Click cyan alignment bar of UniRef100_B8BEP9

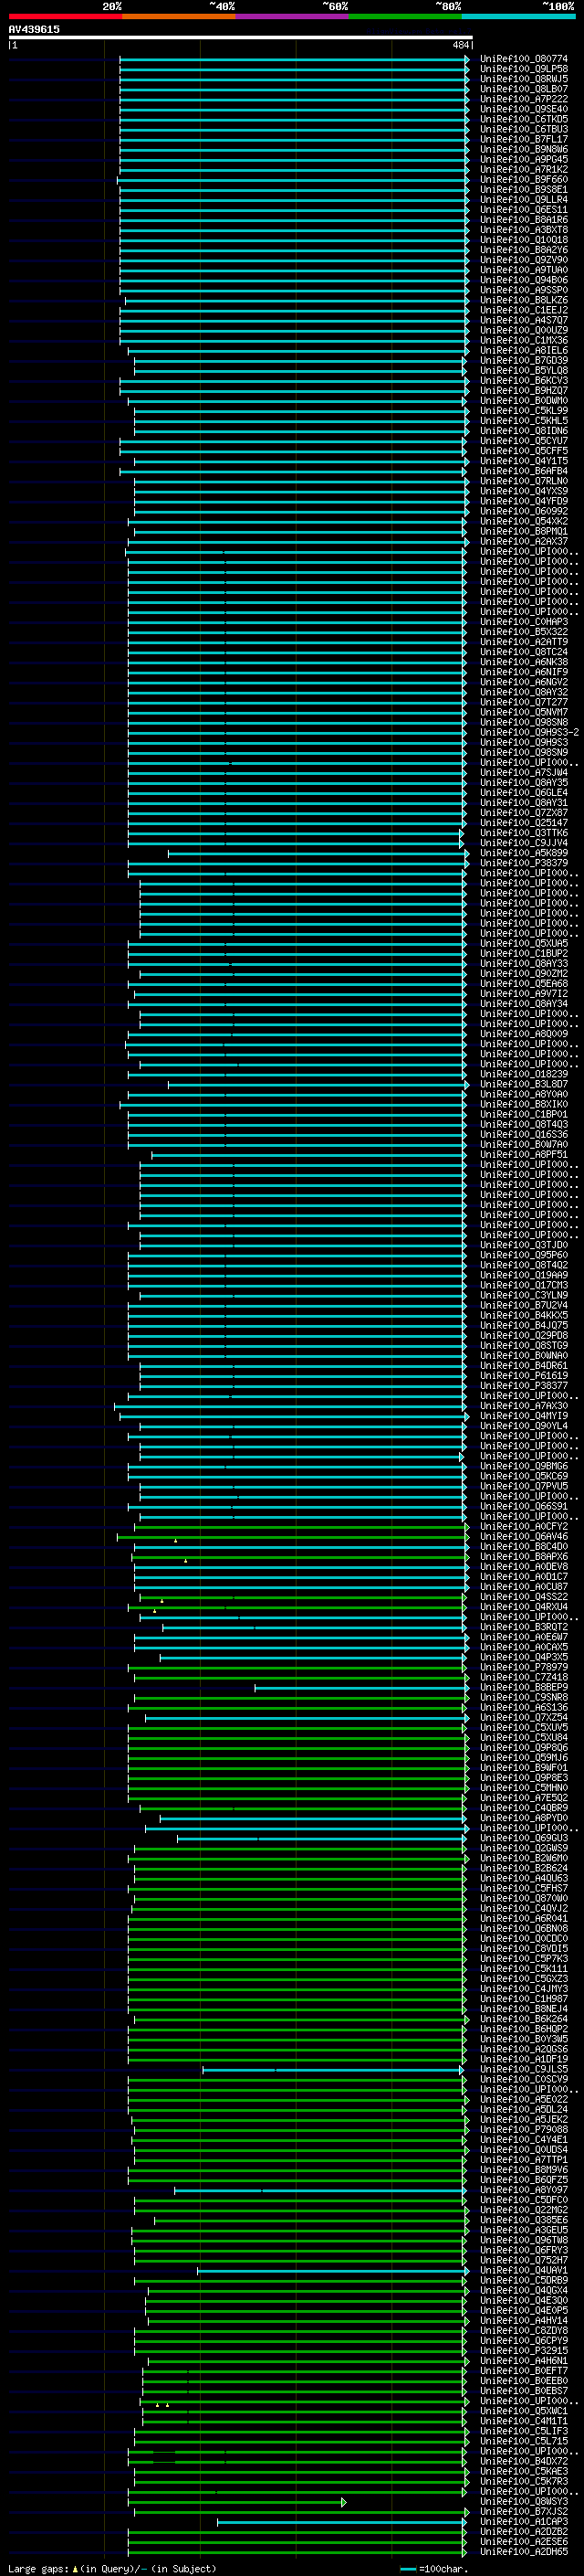coord(360,1687)
